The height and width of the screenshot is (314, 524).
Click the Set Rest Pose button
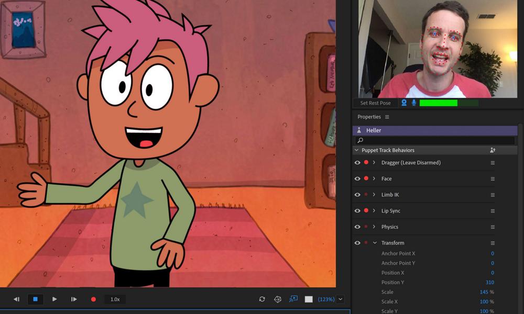point(375,103)
